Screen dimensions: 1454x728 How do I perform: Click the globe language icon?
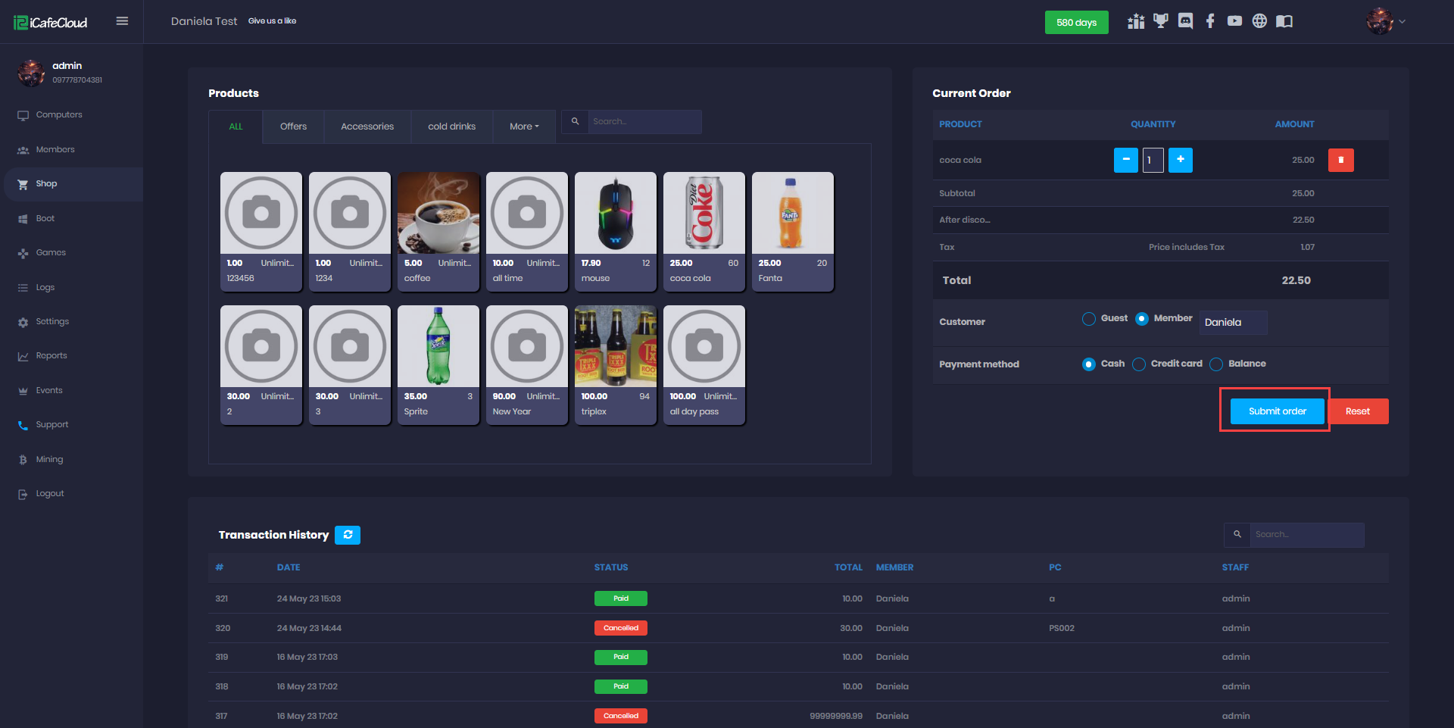tap(1259, 21)
